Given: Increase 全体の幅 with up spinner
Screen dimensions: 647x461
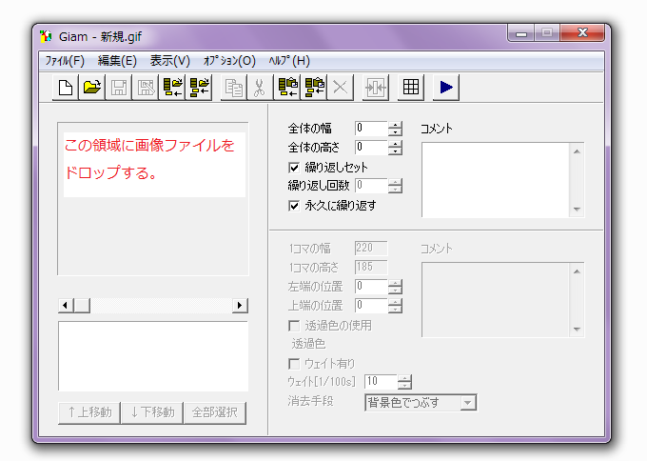Looking at the screenshot, I should 395,125.
